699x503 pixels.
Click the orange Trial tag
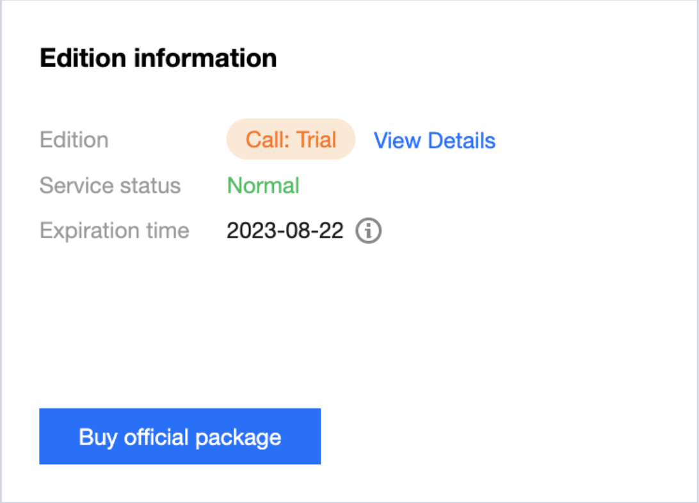pyautogui.click(x=291, y=139)
